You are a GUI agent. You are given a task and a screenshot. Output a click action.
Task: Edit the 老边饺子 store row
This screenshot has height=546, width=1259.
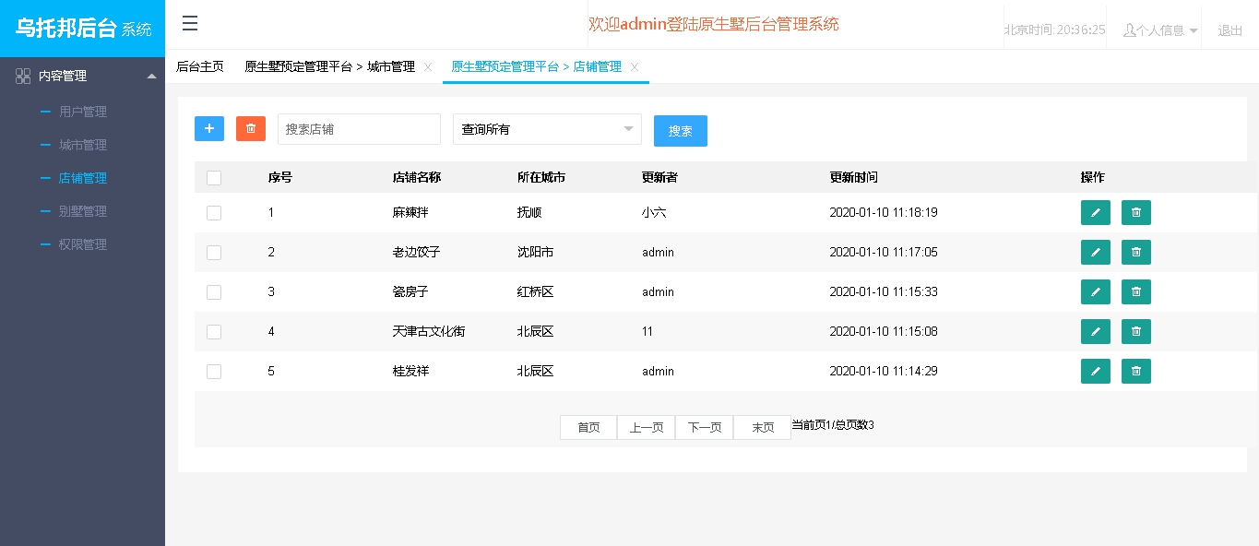click(1096, 252)
